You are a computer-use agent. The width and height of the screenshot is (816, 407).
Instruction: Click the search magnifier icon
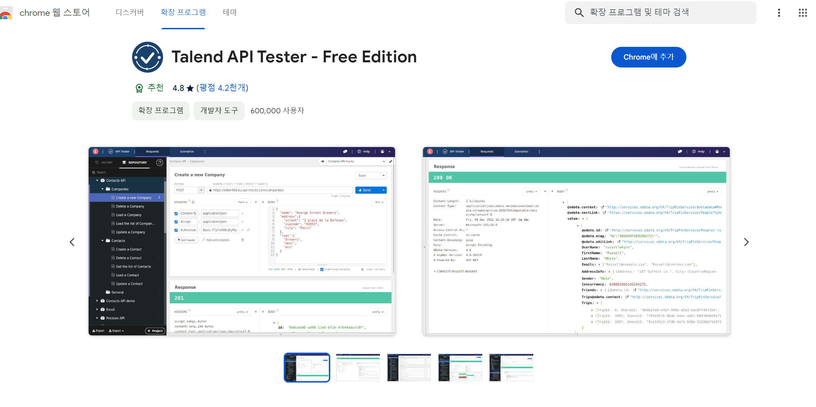pyautogui.click(x=579, y=13)
